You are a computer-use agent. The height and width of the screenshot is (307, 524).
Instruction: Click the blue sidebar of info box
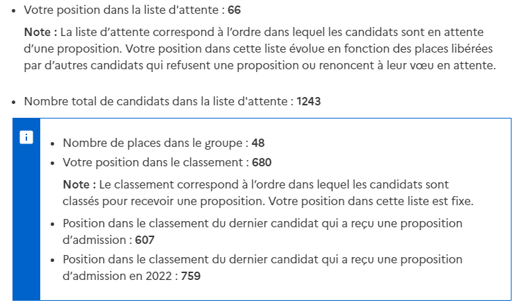26,209
